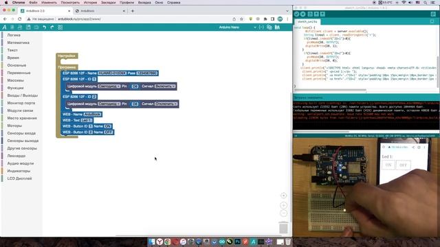Click New sketch icon in Arduino IDE

click(x=310, y=14)
